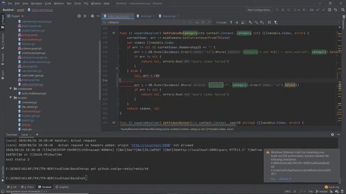Image resolution: width=346 pixels, height=194 pixels.
Task: Open the File menu
Action: tap(10, 4)
